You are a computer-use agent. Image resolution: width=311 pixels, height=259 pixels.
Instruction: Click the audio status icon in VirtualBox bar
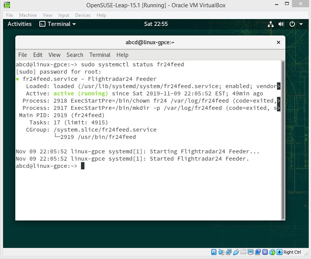coord(221,252)
